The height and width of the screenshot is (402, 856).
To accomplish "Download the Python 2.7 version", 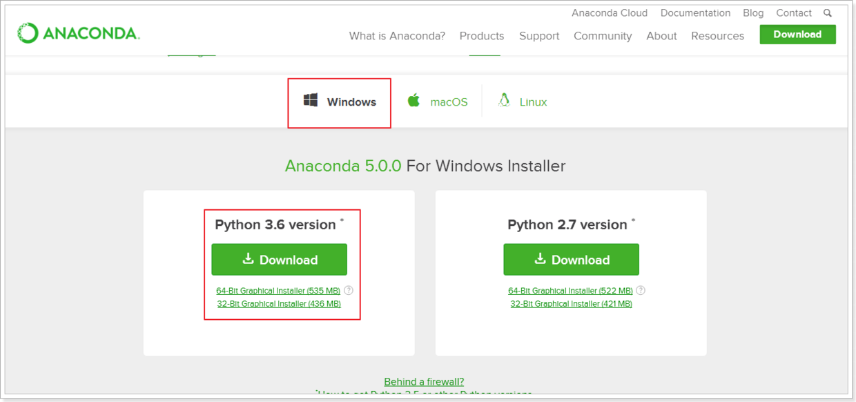I will (x=571, y=260).
